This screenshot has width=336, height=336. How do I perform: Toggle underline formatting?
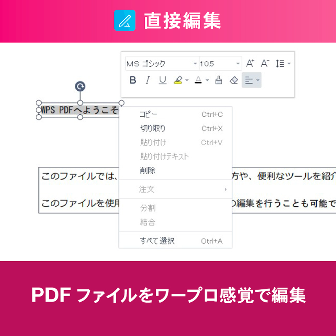coord(163,80)
